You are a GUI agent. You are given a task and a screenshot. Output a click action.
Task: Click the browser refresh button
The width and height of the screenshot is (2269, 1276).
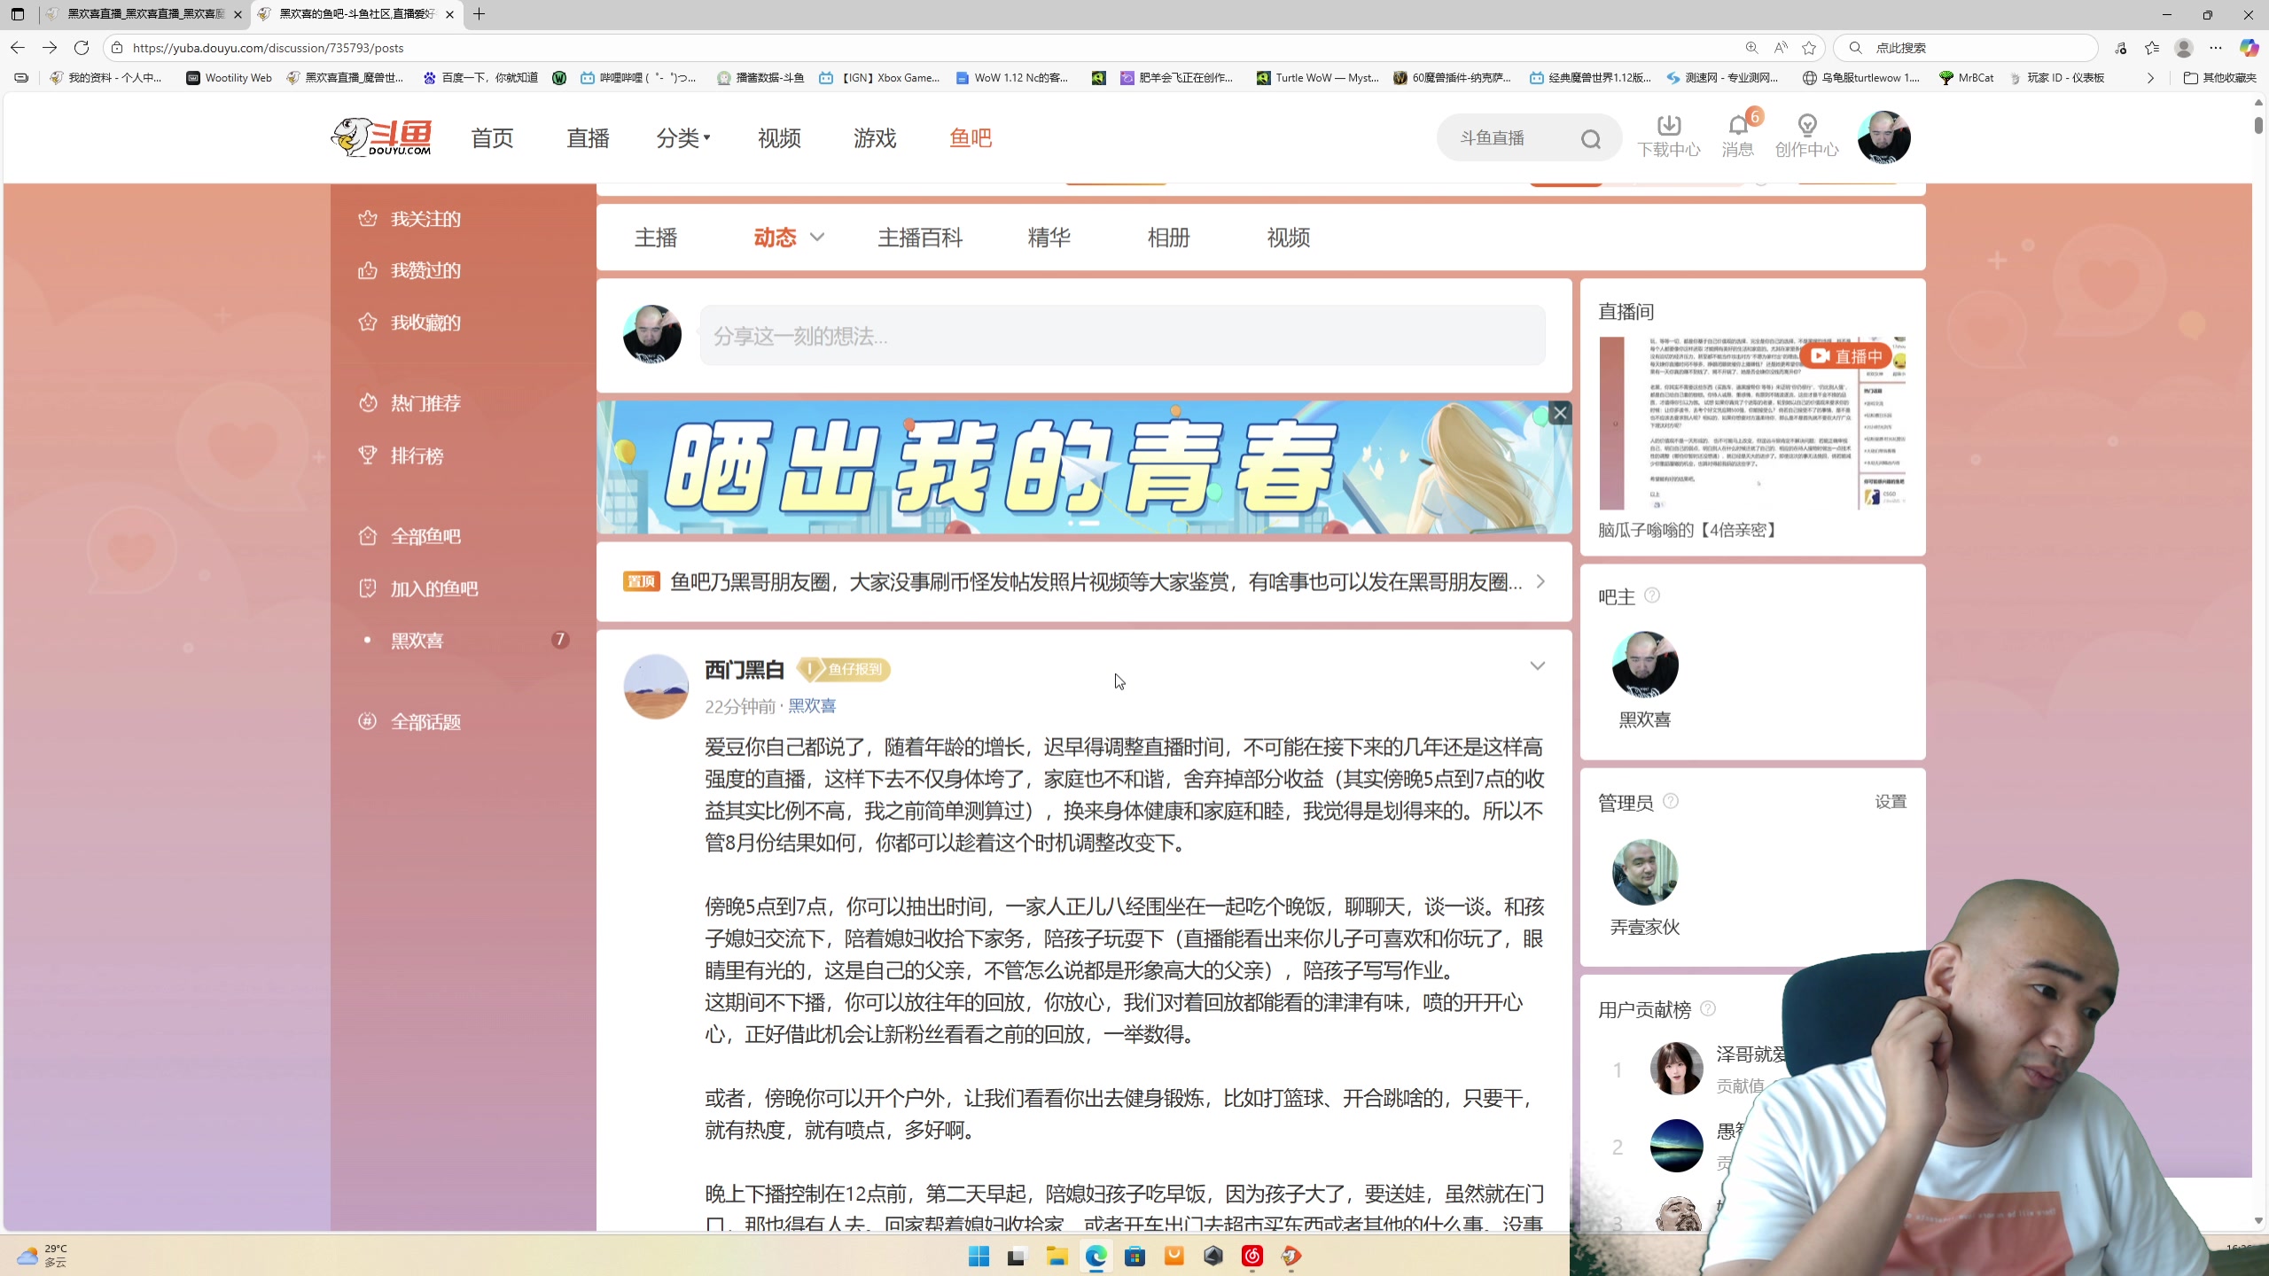[x=82, y=48]
